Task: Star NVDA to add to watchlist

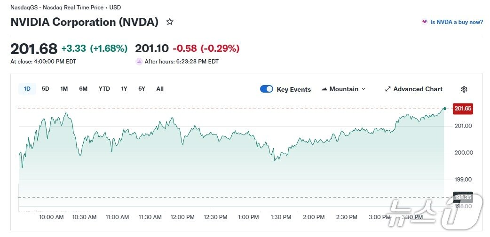Action: pyautogui.click(x=170, y=22)
